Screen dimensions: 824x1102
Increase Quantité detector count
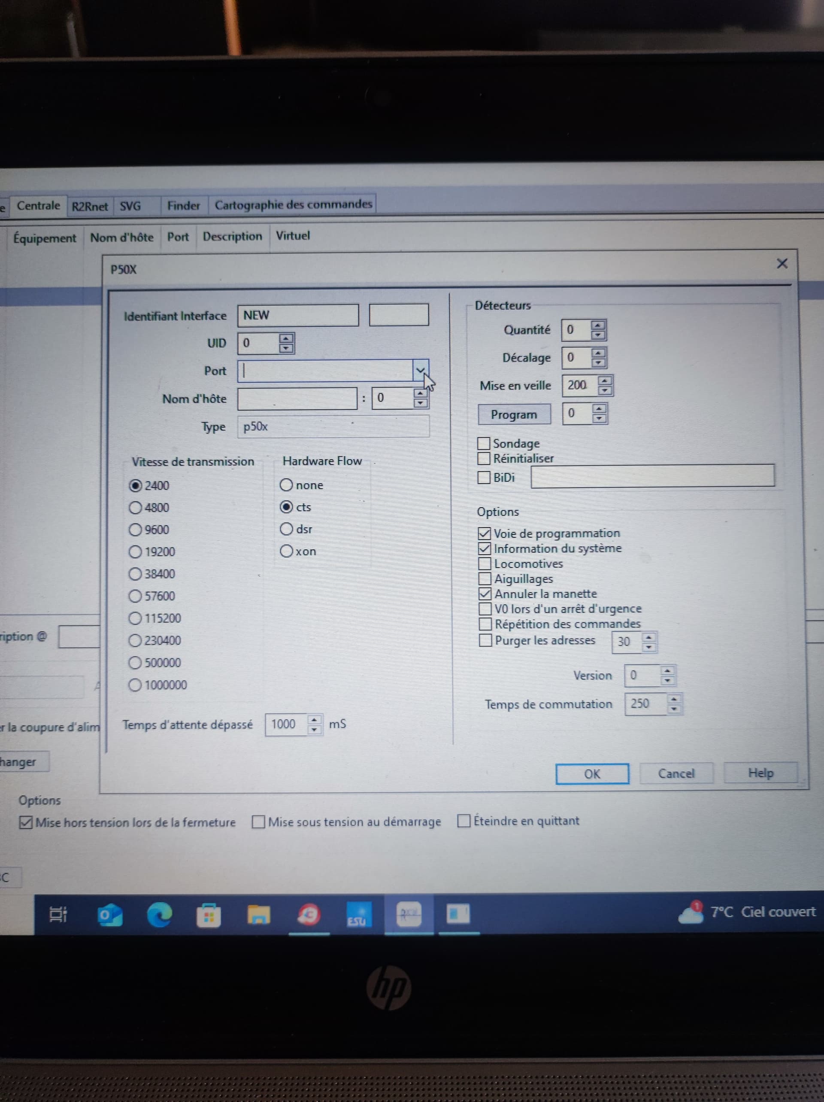click(x=598, y=325)
